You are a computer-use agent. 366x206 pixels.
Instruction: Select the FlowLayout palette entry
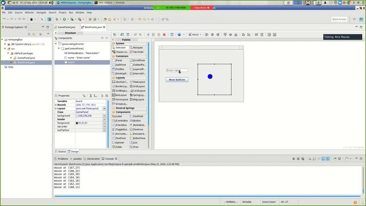tap(137, 82)
